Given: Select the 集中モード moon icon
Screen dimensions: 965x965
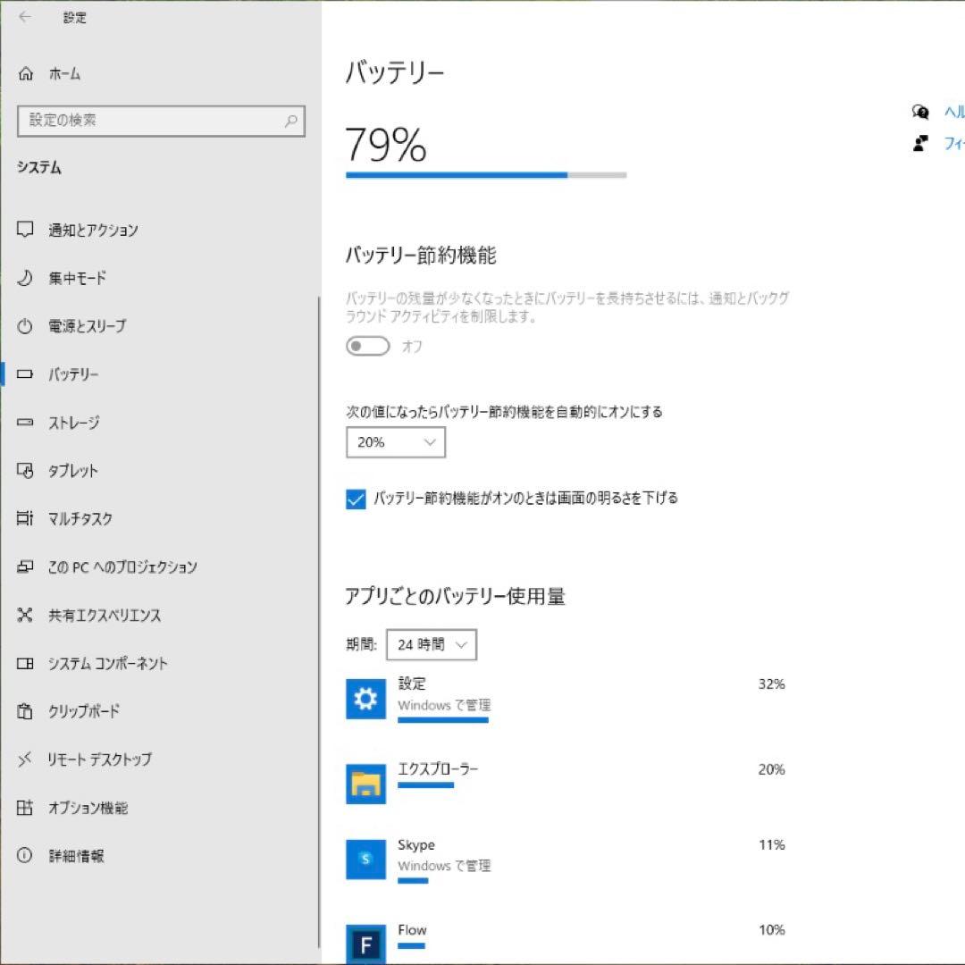Looking at the screenshot, I should pos(25,279).
